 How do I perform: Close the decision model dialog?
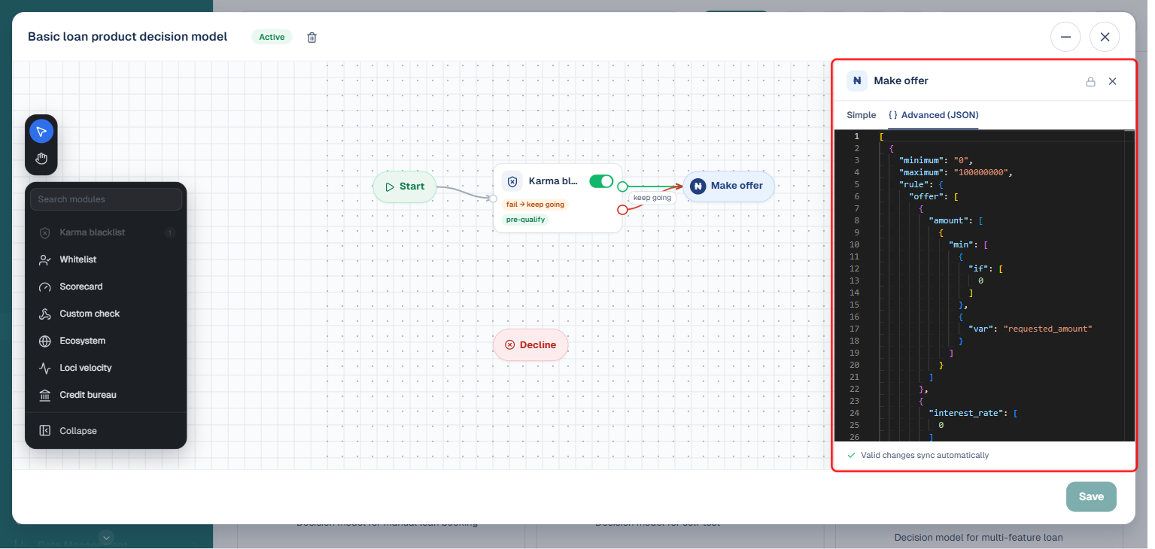pyautogui.click(x=1105, y=37)
